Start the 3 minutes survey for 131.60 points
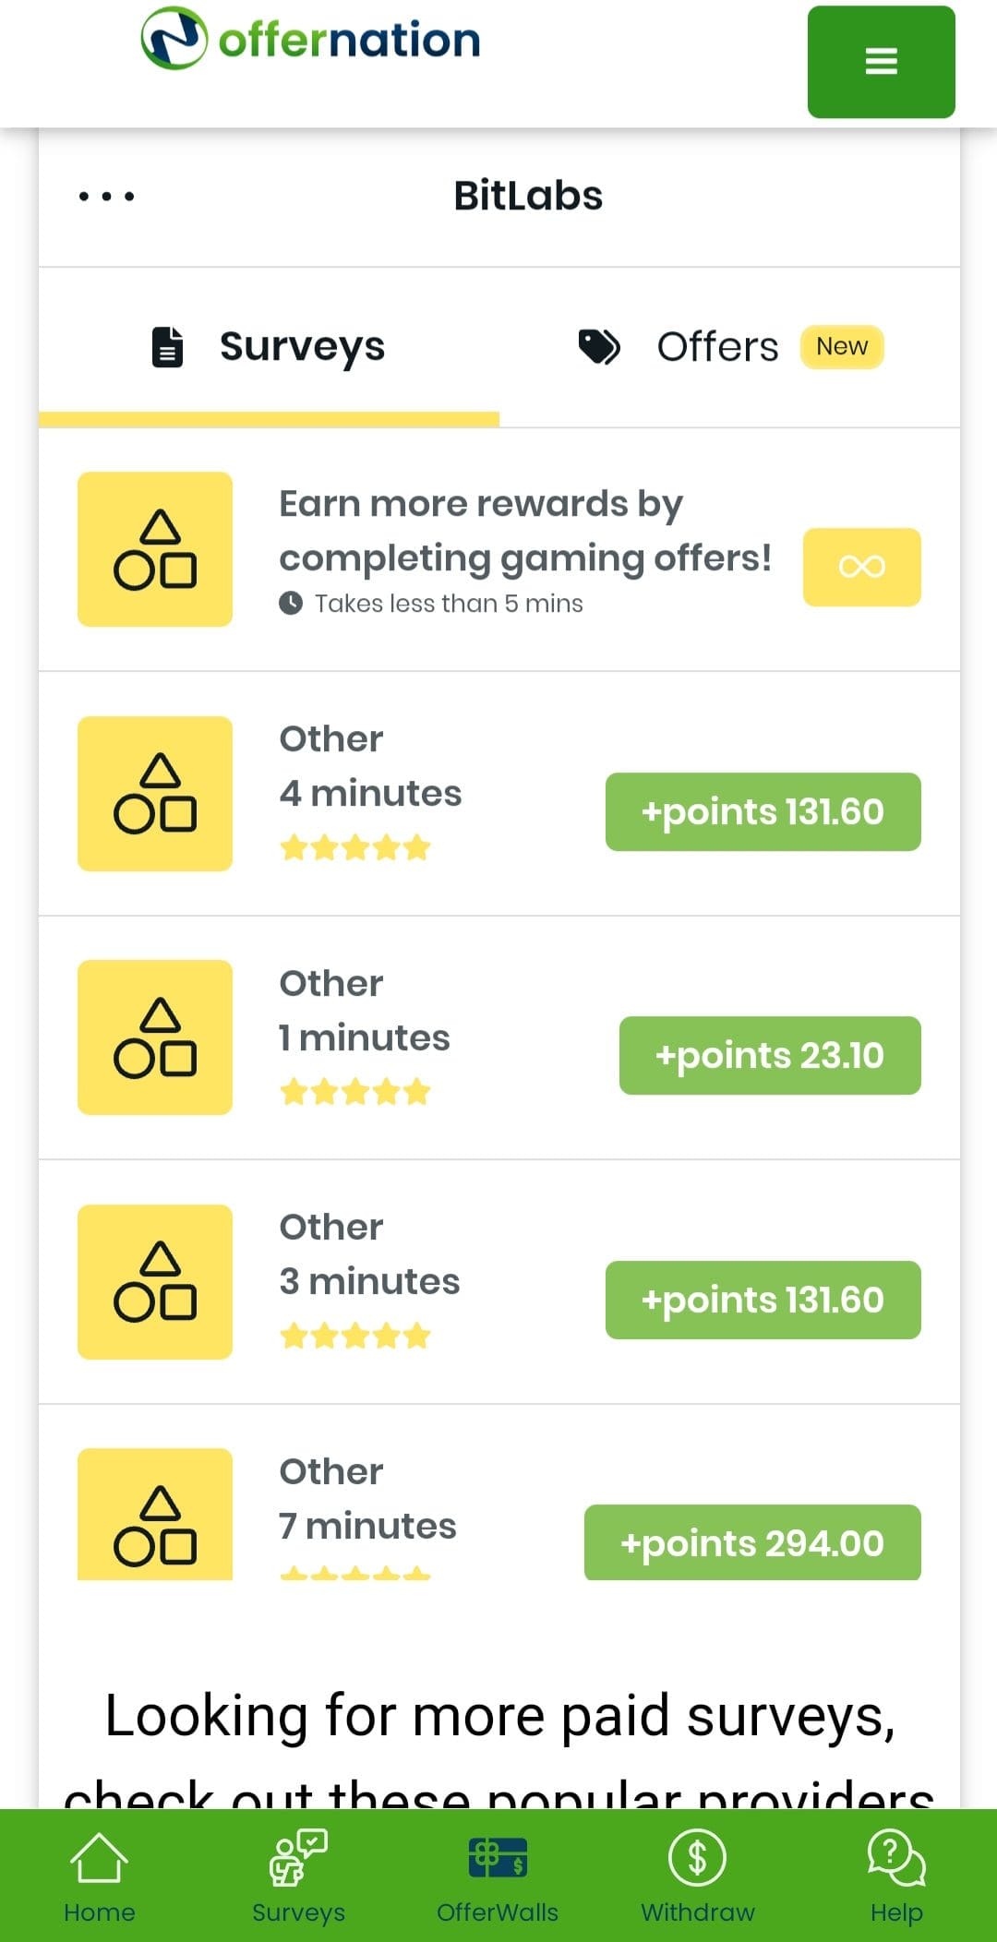The width and height of the screenshot is (997, 1942). point(763,1300)
